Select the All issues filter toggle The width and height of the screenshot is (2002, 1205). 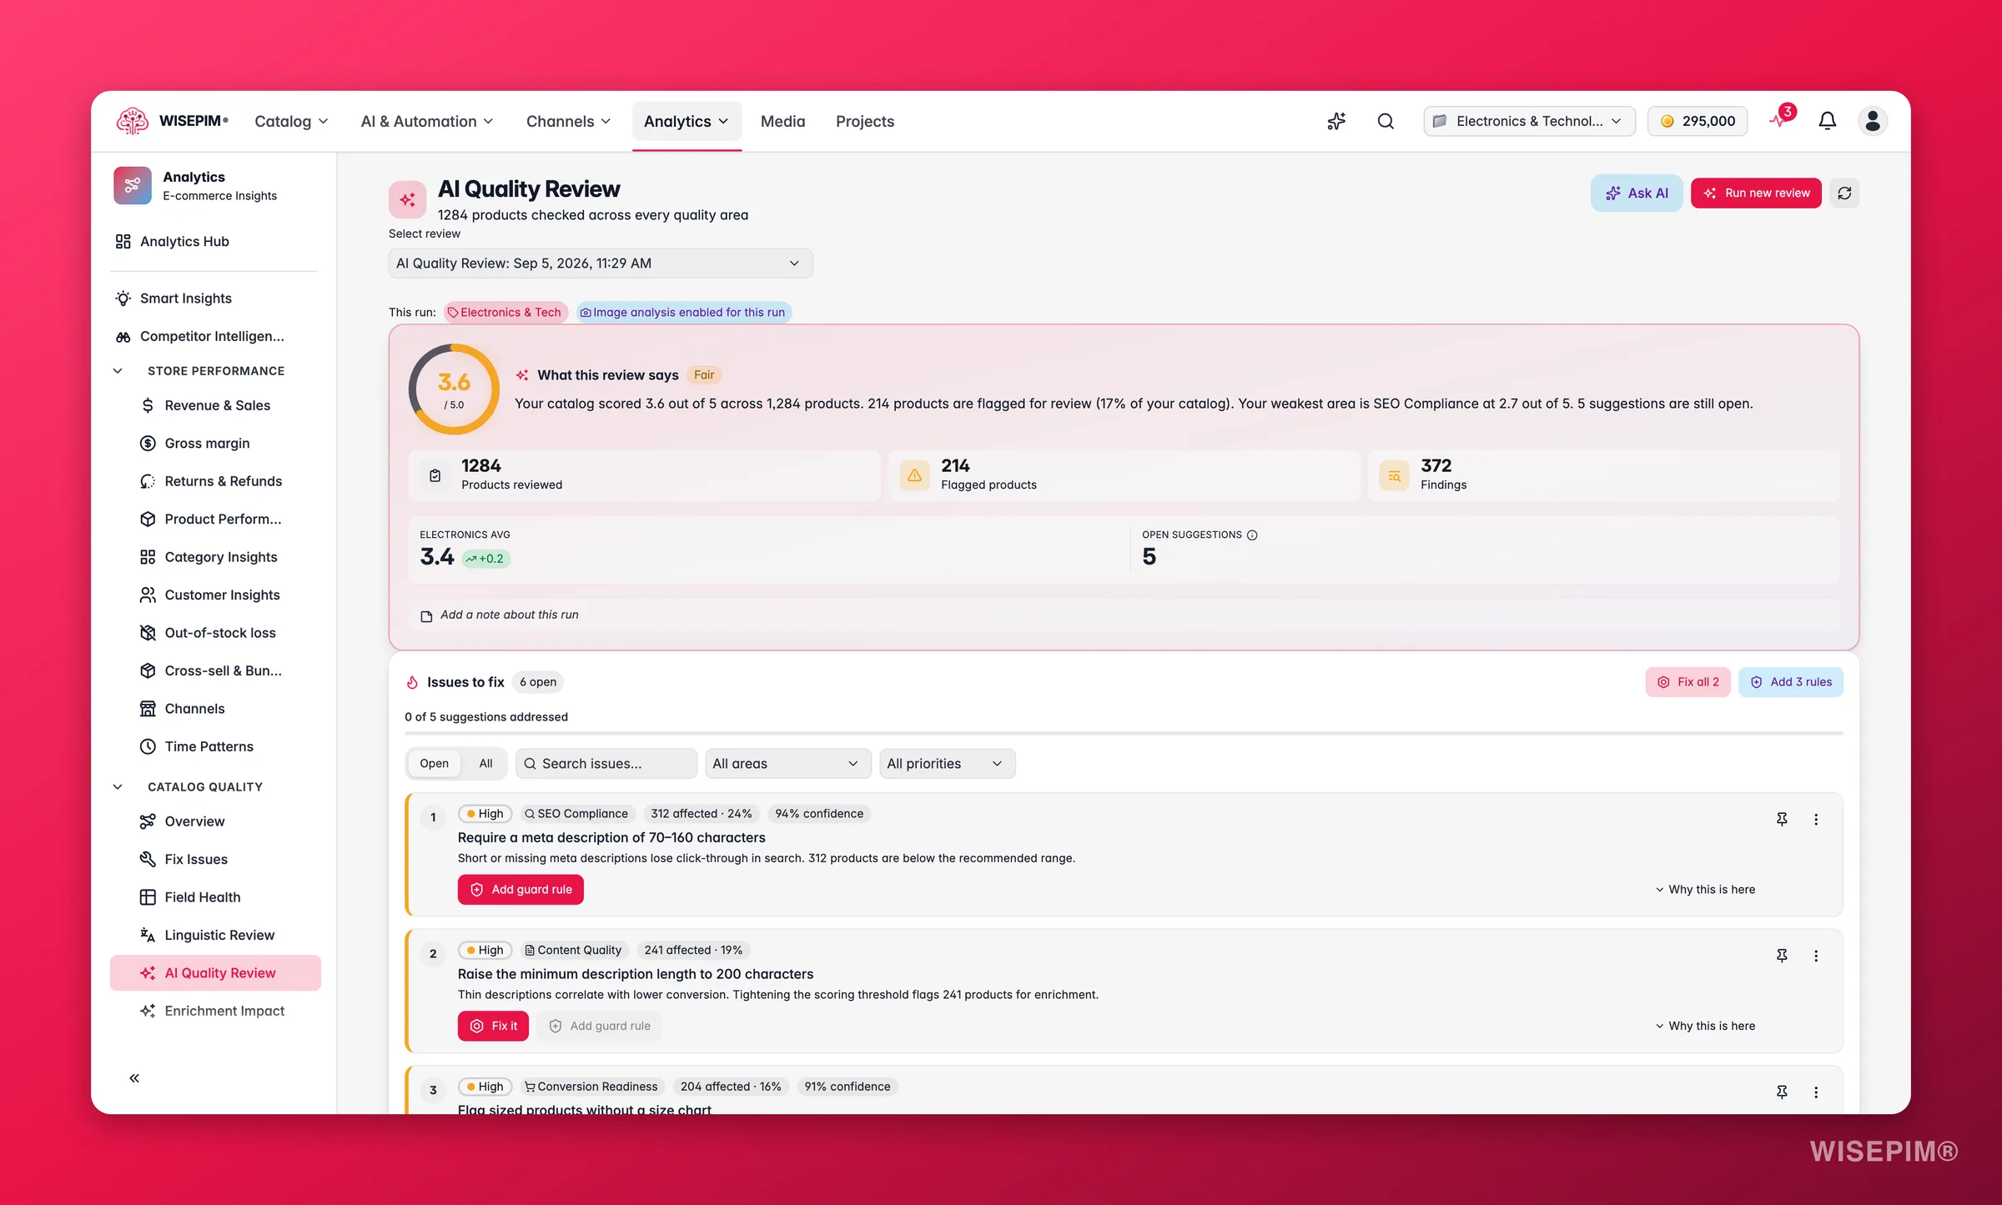[x=485, y=763]
